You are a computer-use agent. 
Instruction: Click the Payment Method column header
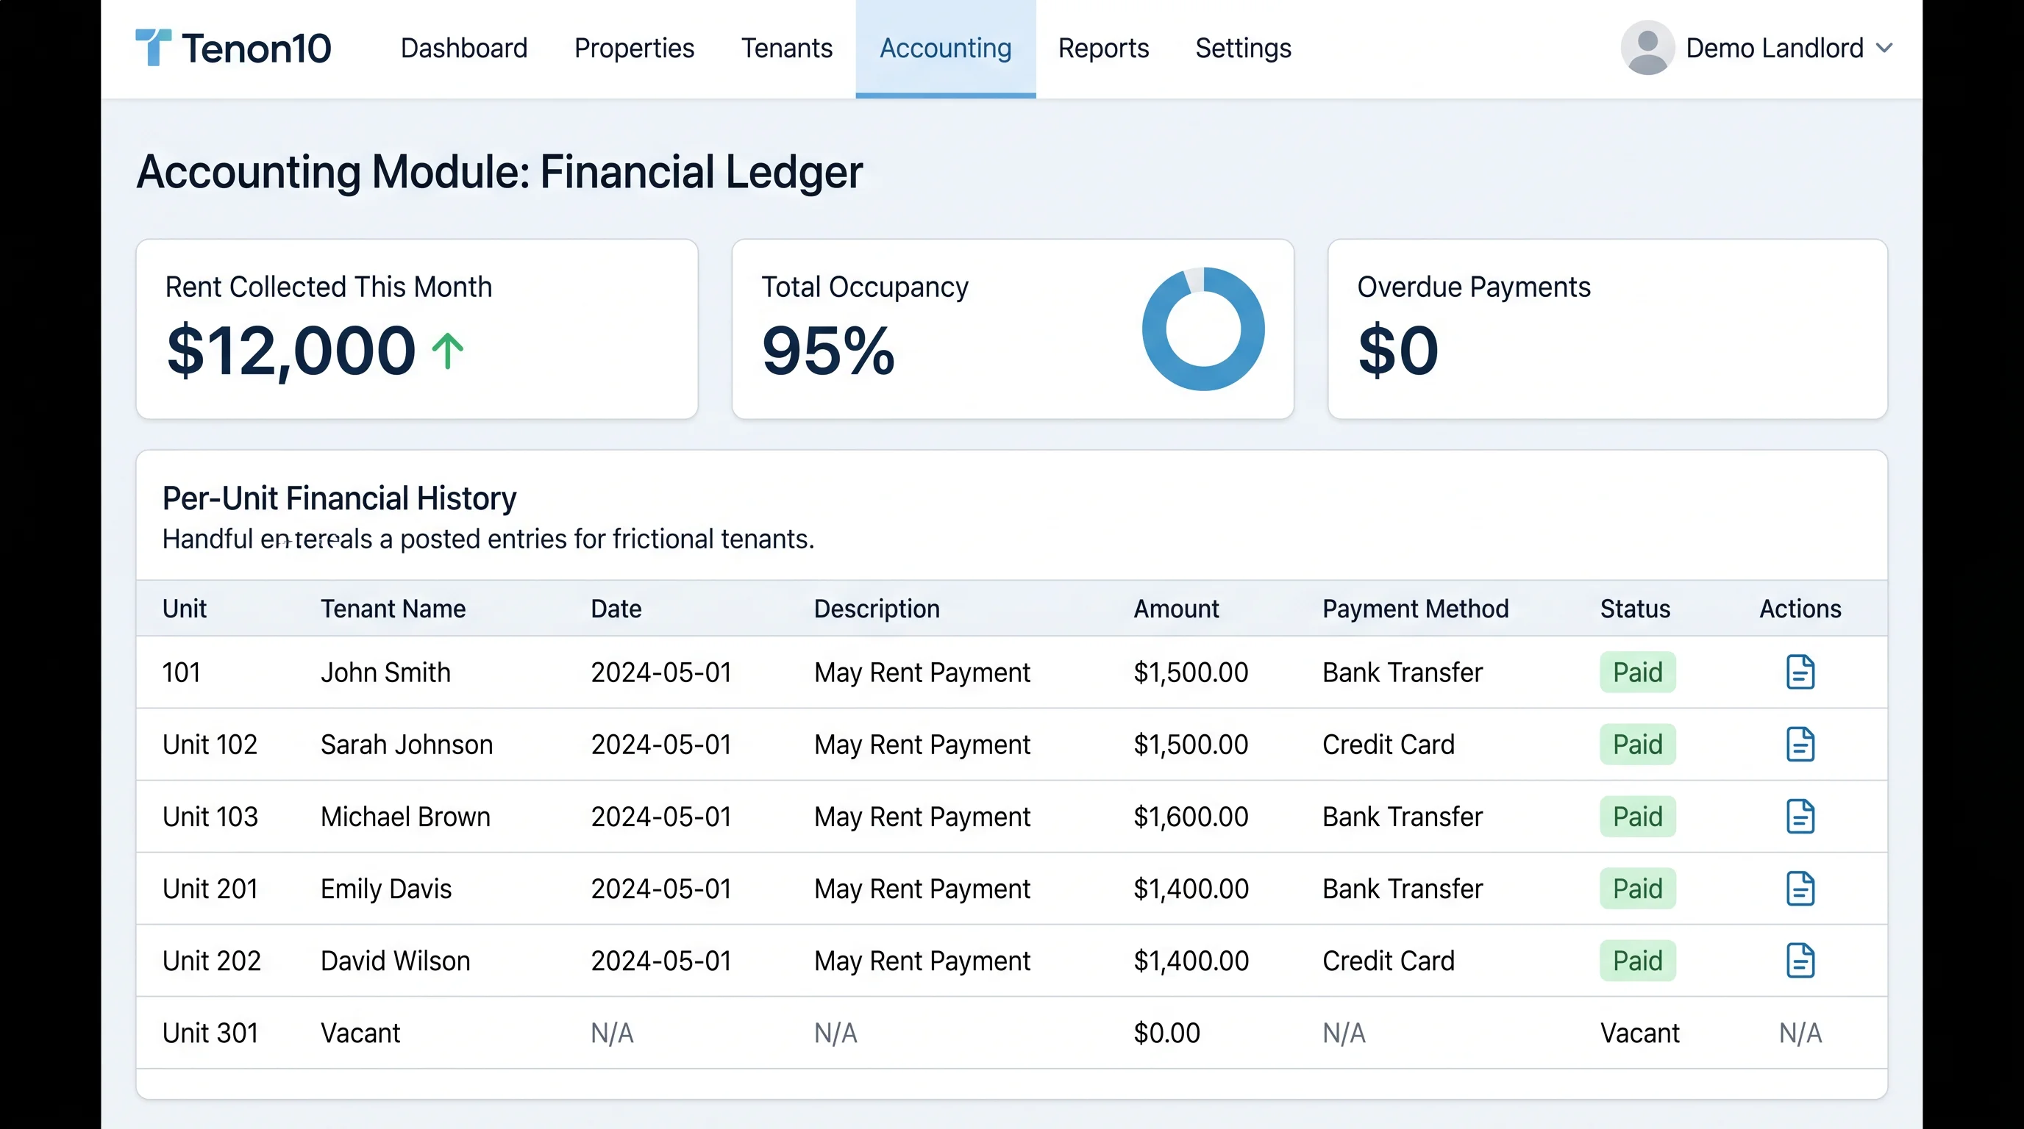1415,609
